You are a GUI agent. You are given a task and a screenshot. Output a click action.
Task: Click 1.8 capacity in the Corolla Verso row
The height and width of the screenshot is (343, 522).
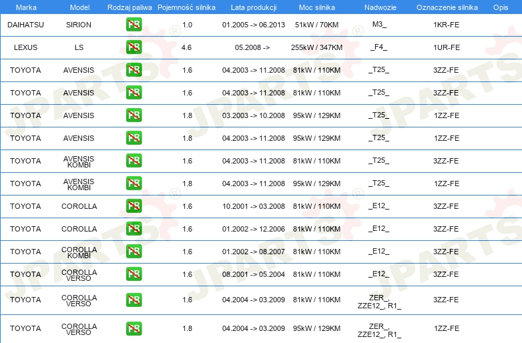(187, 328)
